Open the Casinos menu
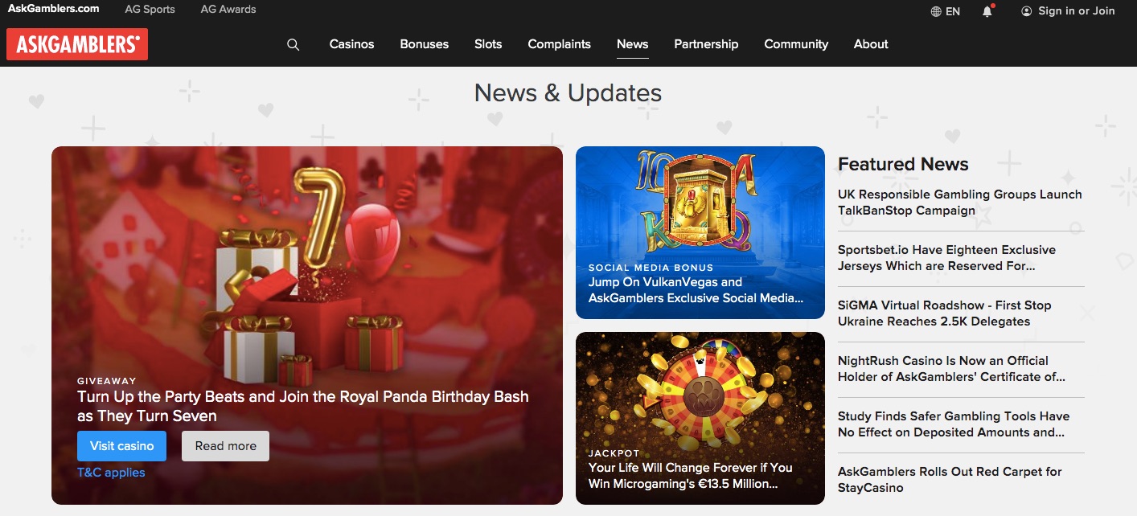The image size is (1137, 516). (351, 44)
